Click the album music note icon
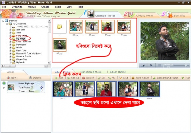 41,87
